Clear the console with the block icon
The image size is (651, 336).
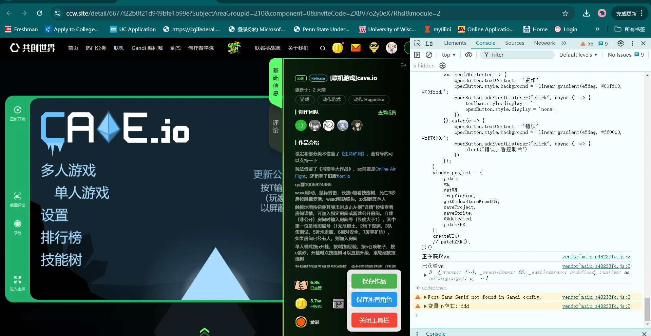coord(429,55)
